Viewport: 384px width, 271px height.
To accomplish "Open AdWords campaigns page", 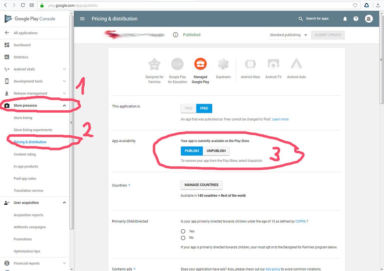I will (x=30, y=227).
